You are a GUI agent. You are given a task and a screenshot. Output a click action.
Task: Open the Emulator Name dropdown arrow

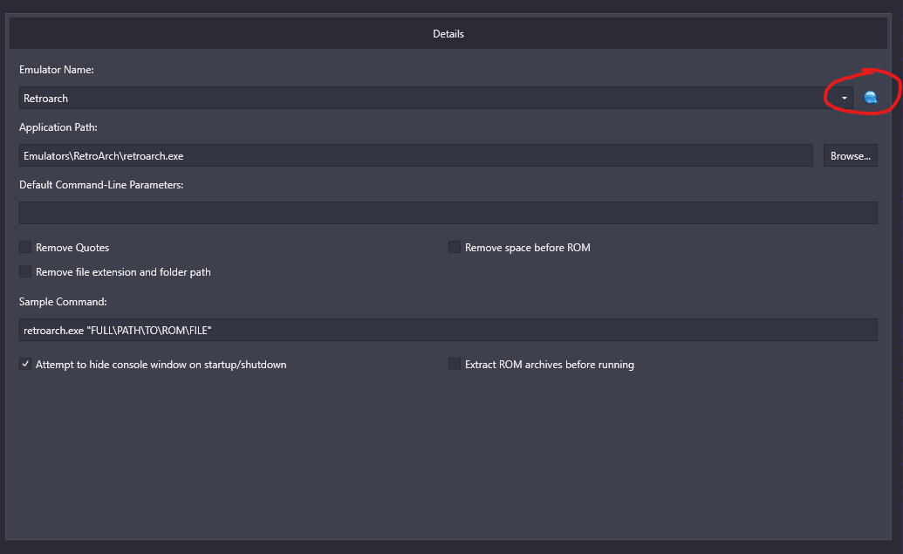[845, 98]
